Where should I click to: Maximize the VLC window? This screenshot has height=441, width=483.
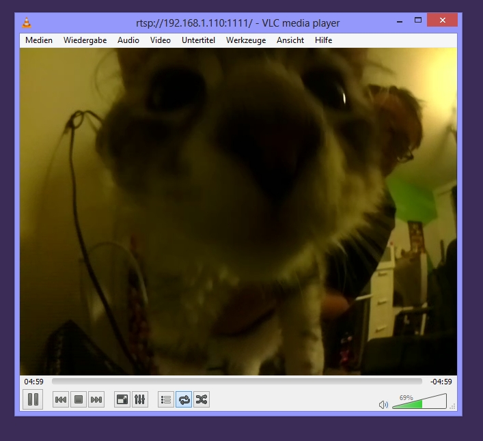click(418, 20)
